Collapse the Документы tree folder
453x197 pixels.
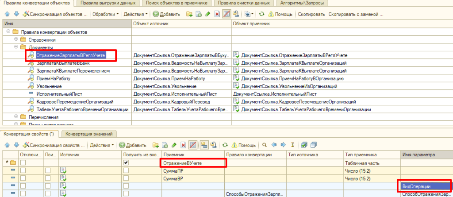tap(16, 46)
